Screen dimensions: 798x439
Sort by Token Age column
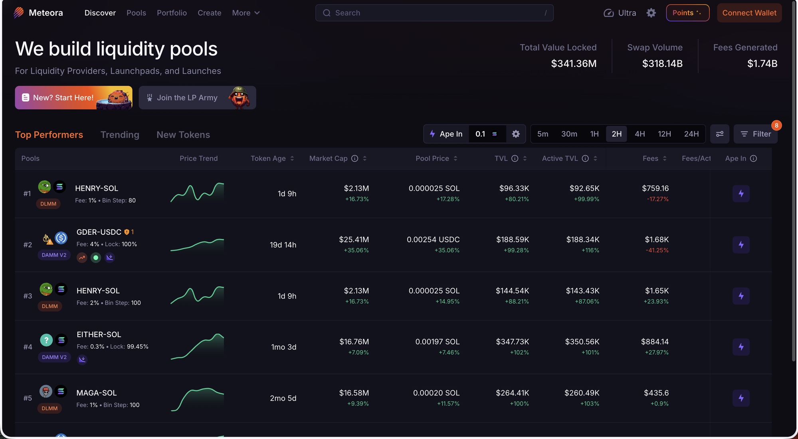[272, 158]
